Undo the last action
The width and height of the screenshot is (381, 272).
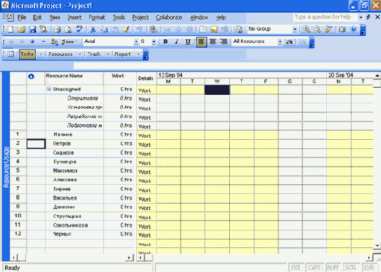(x=139, y=30)
